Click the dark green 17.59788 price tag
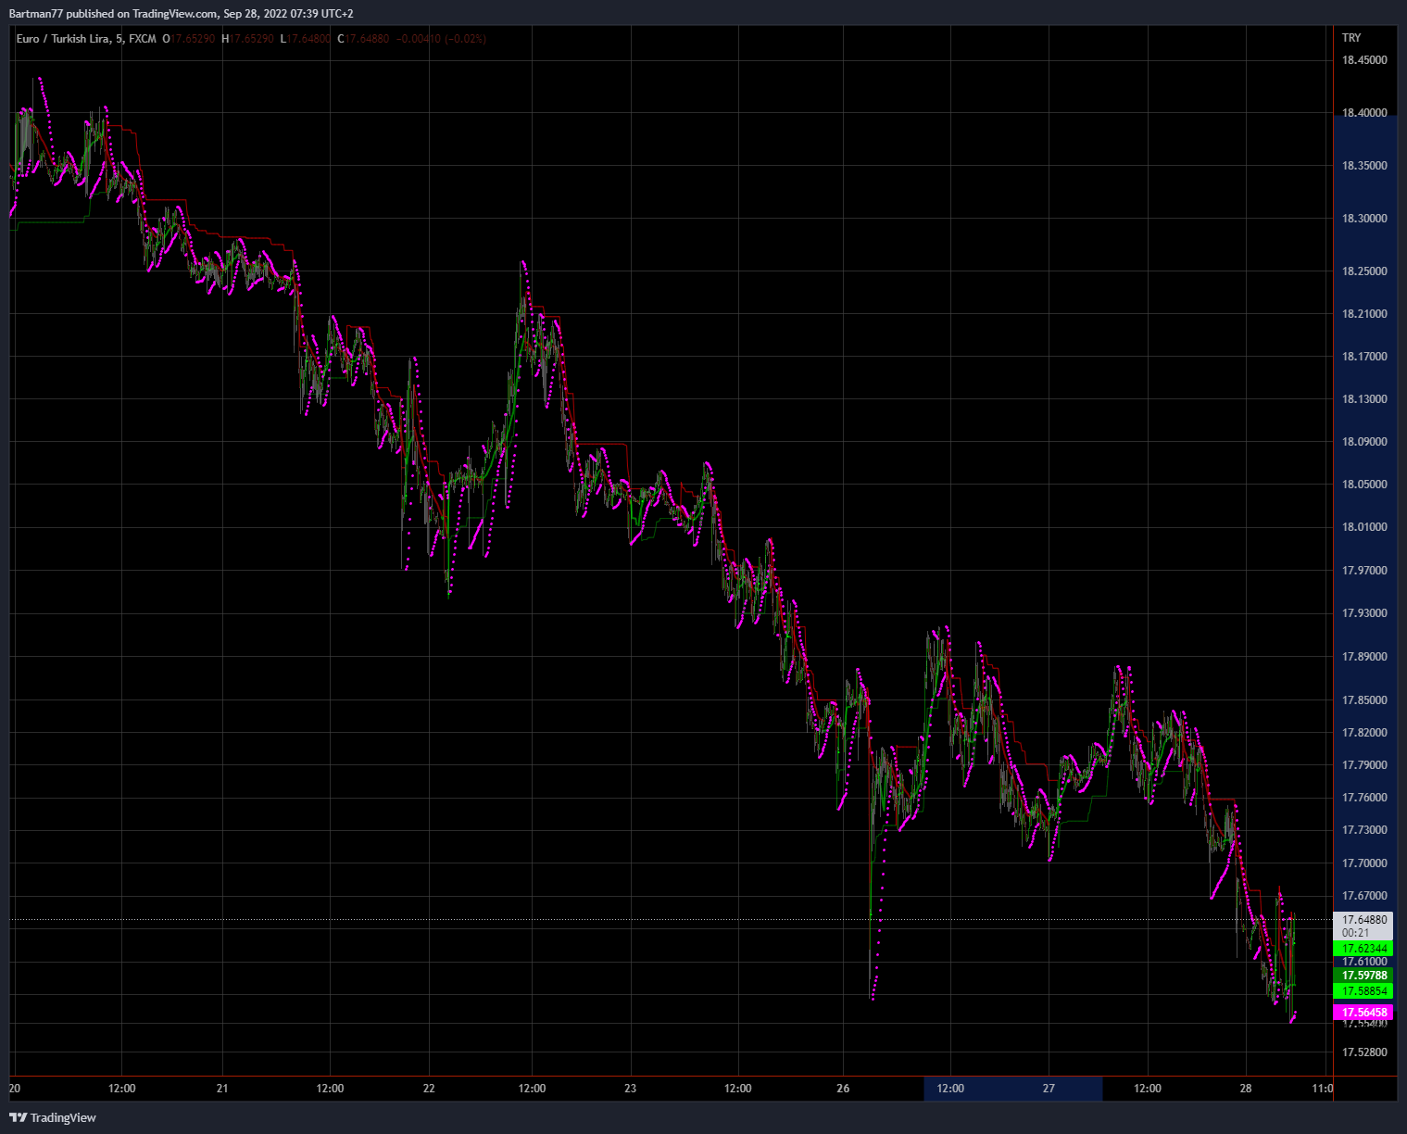This screenshot has height=1134, width=1407. tap(1363, 976)
